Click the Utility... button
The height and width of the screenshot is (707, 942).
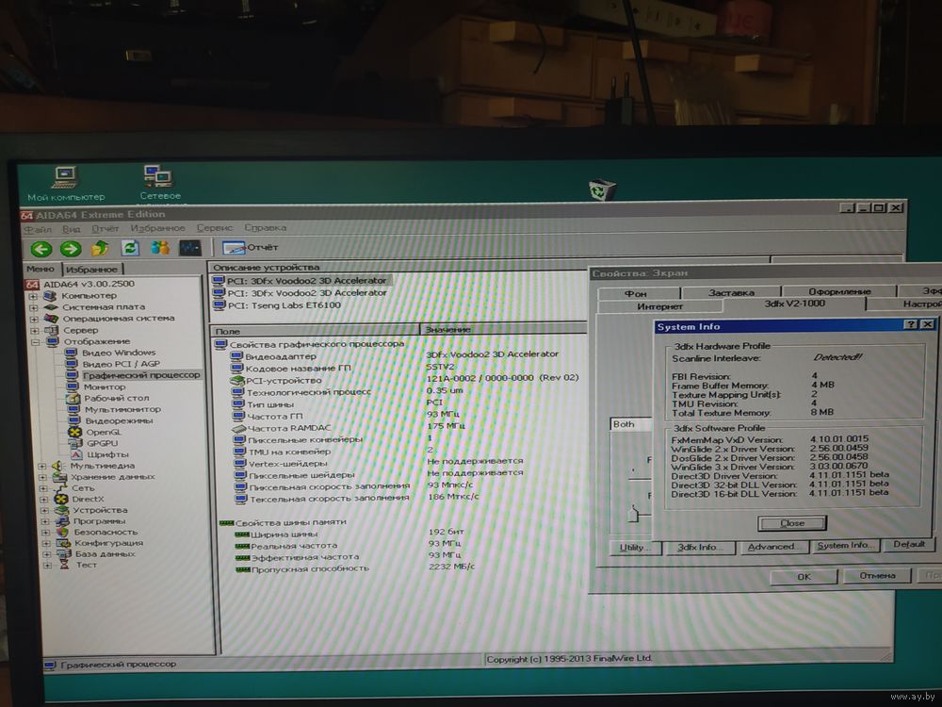pos(635,548)
